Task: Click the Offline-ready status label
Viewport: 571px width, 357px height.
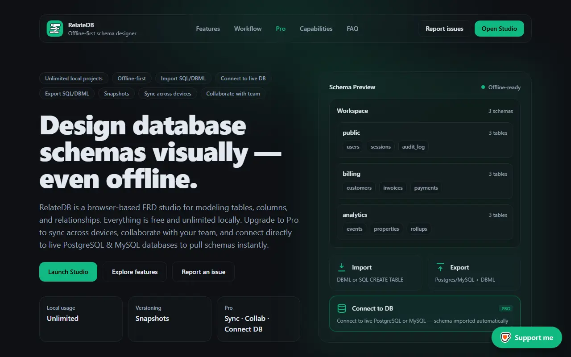Action: coord(505,87)
